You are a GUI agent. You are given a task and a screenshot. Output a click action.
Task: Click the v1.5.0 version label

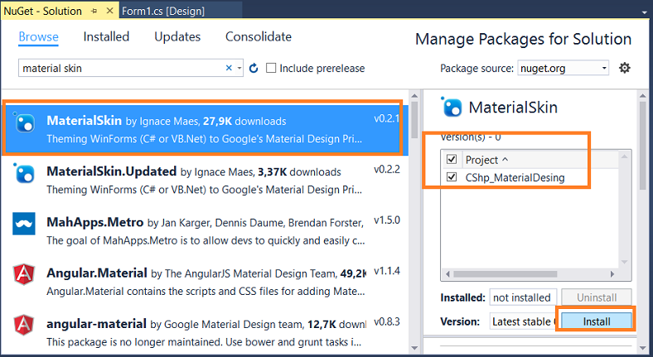coord(387,220)
